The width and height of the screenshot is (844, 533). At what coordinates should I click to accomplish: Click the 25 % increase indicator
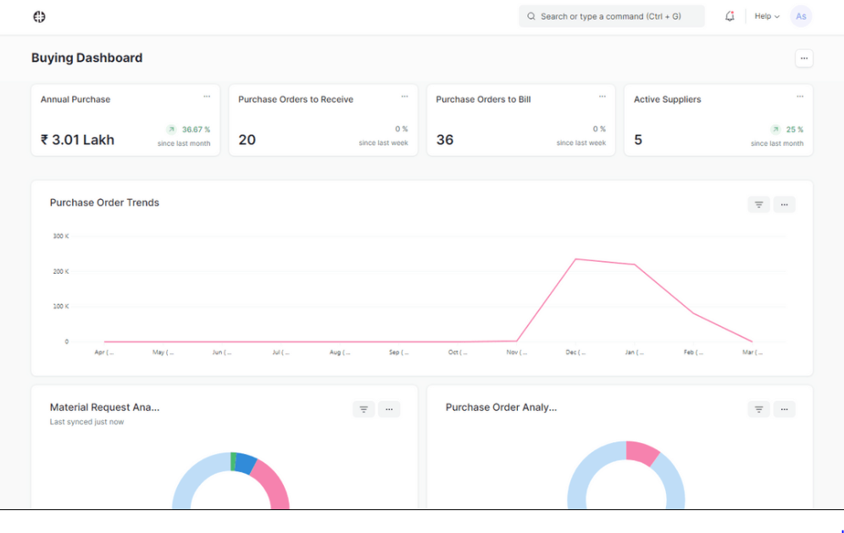coord(787,129)
